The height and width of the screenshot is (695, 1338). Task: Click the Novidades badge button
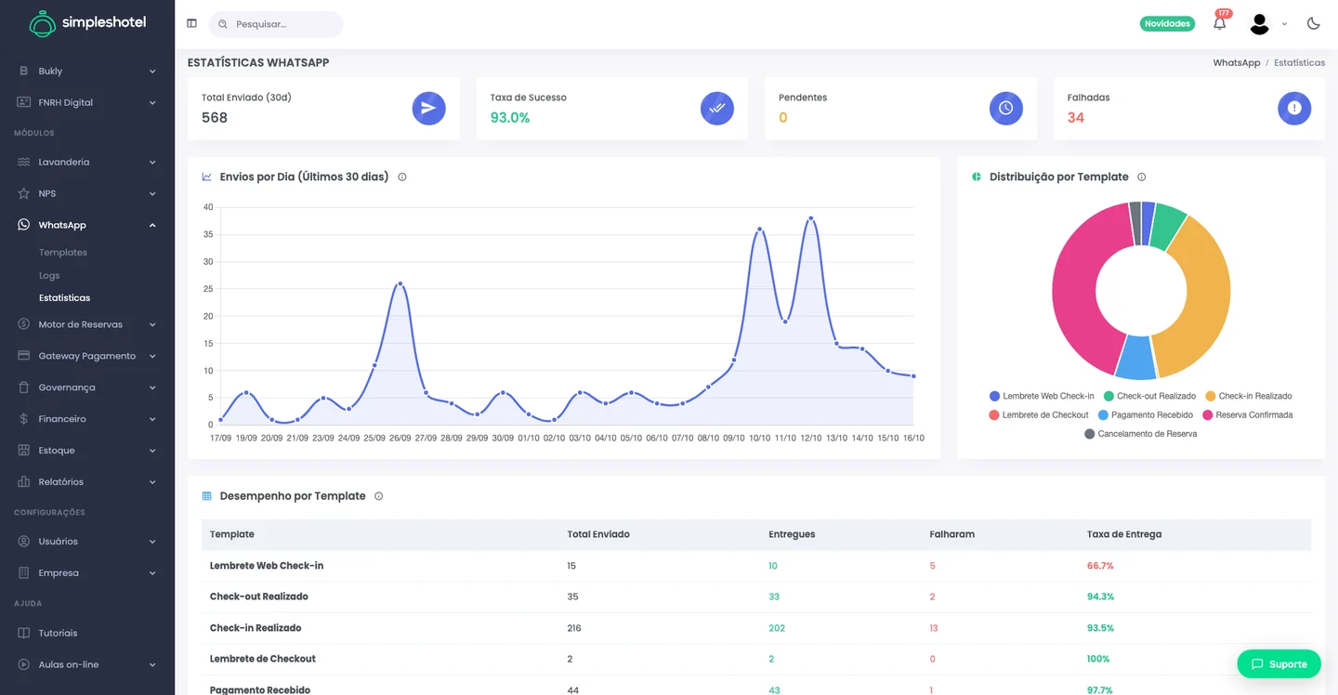point(1167,24)
